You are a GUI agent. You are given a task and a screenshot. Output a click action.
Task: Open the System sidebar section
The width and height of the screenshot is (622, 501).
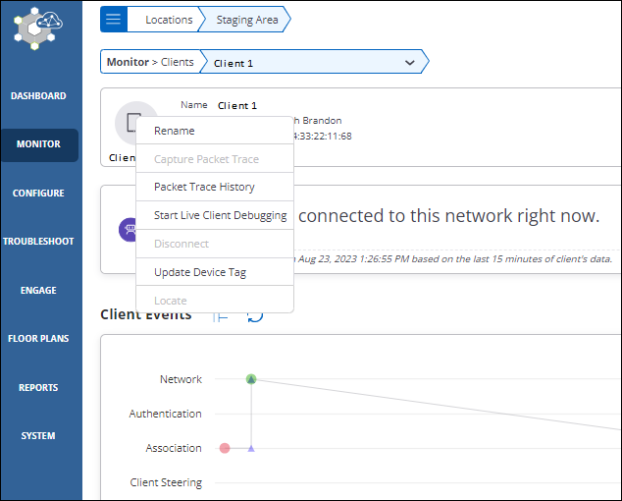tap(38, 436)
